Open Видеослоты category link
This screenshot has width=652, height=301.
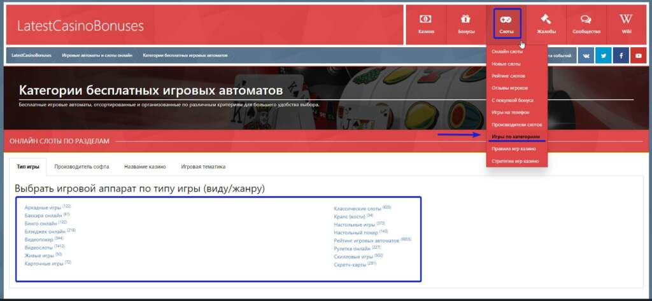point(39,248)
